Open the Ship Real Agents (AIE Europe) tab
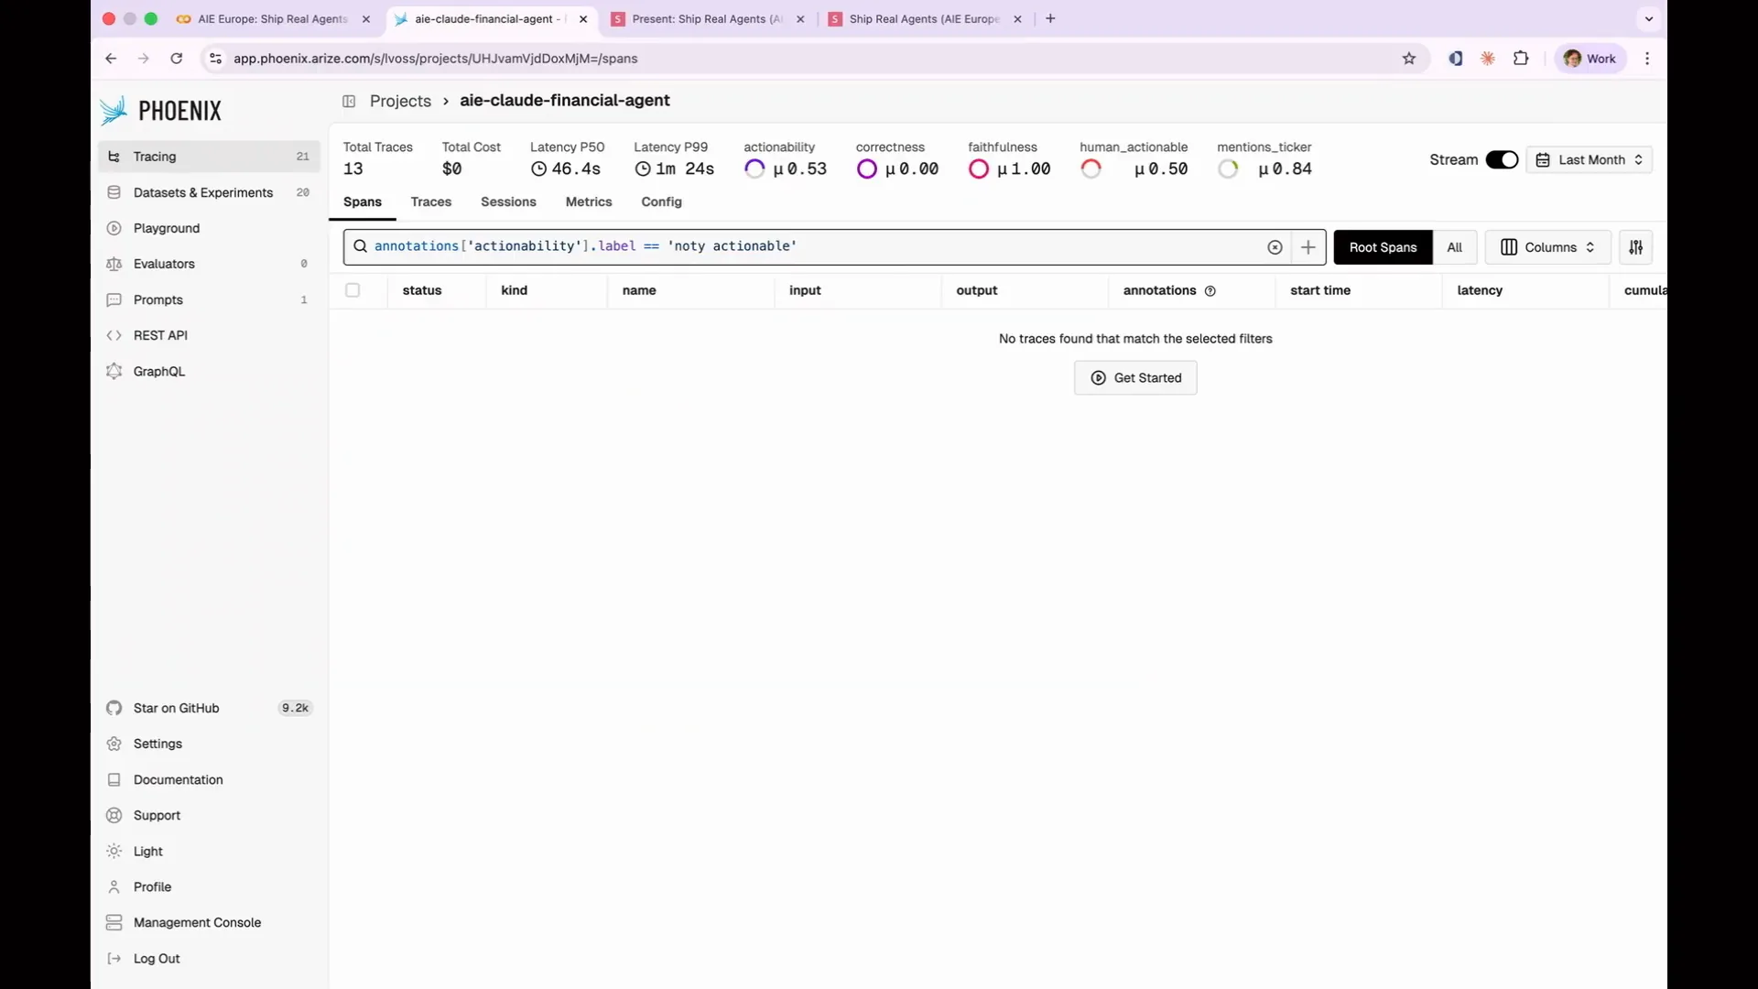The width and height of the screenshot is (1758, 989). click(x=924, y=18)
